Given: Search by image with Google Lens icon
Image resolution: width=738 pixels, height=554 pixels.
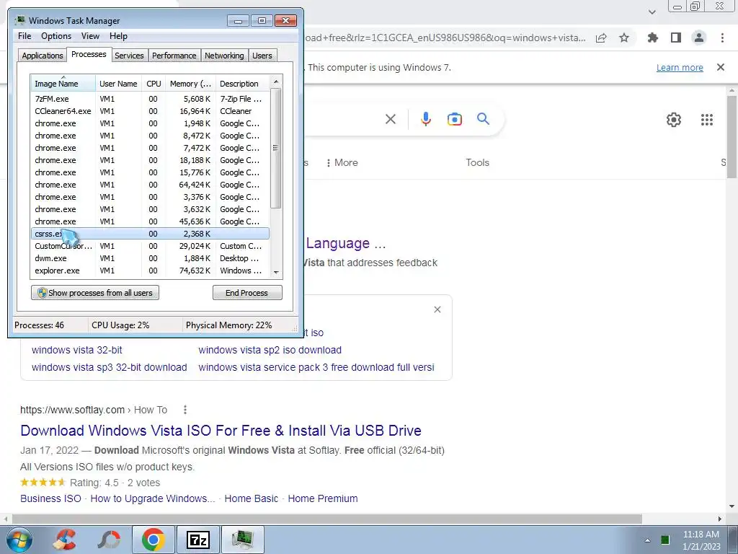Looking at the screenshot, I should pos(454,119).
